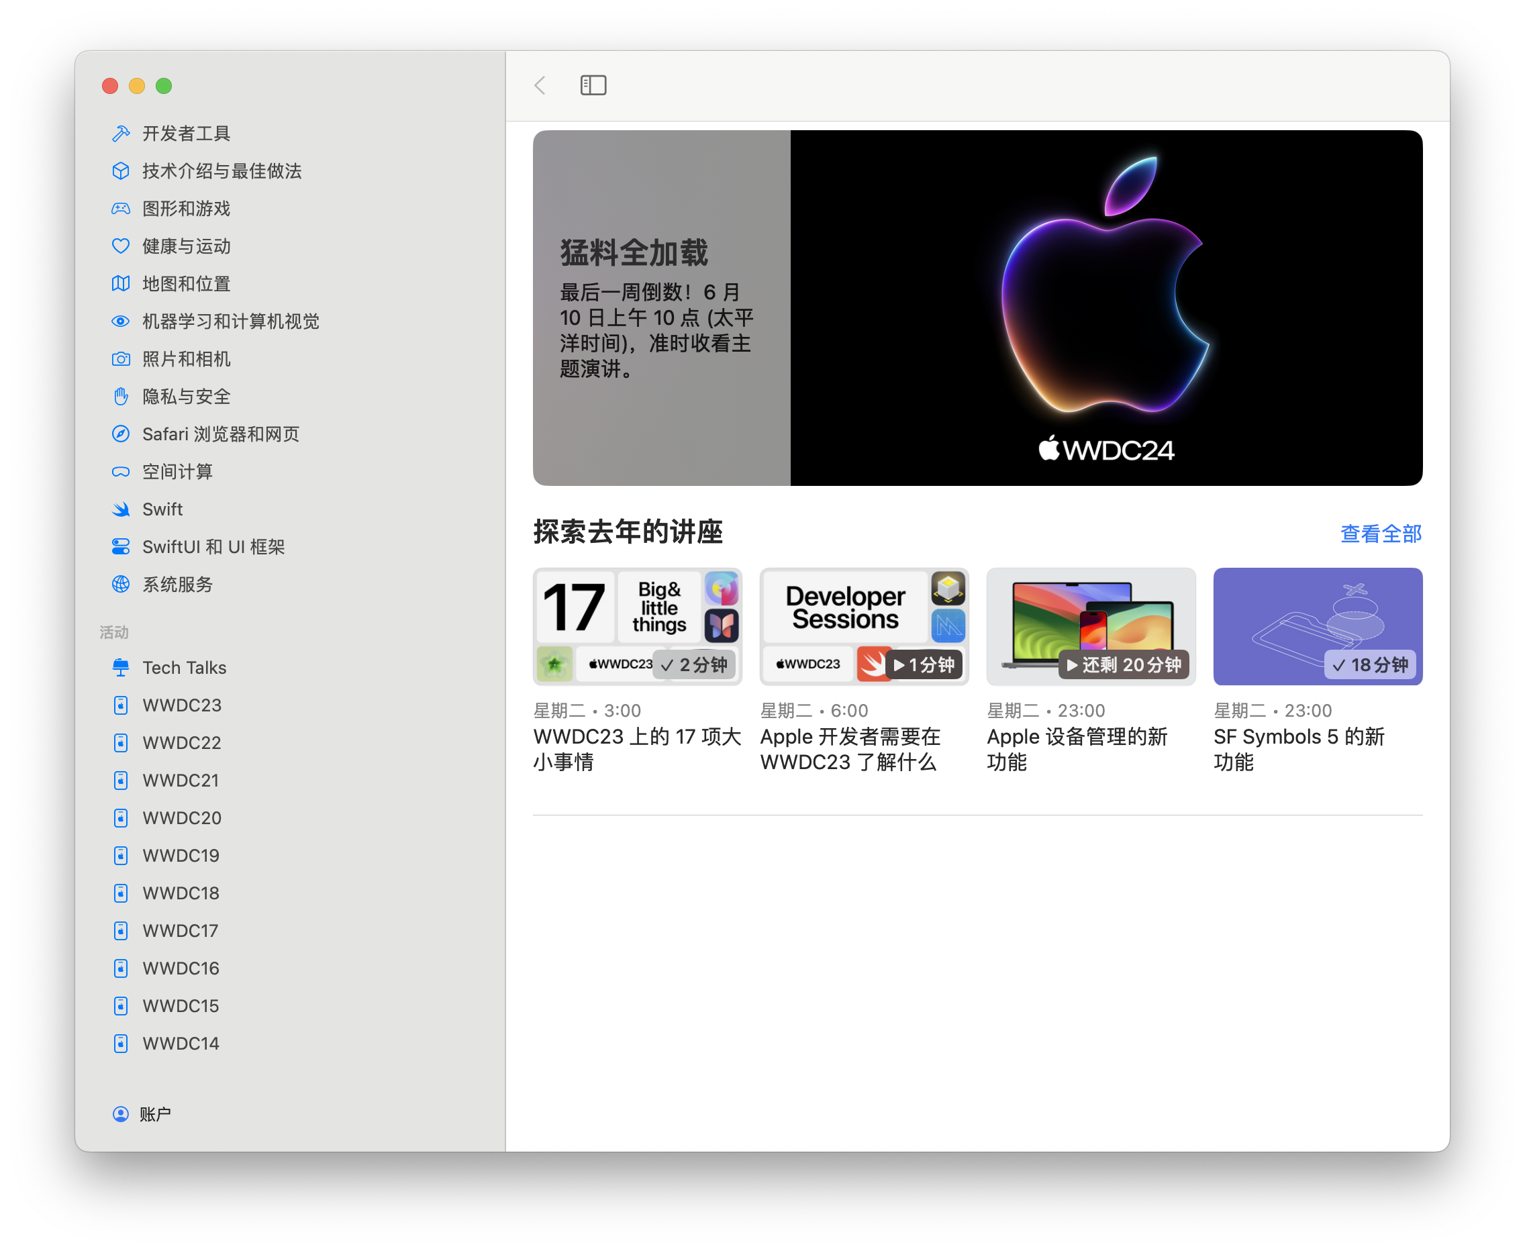Click the account person icon
Screen dimensions: 1525x1251
(120, 1114)
